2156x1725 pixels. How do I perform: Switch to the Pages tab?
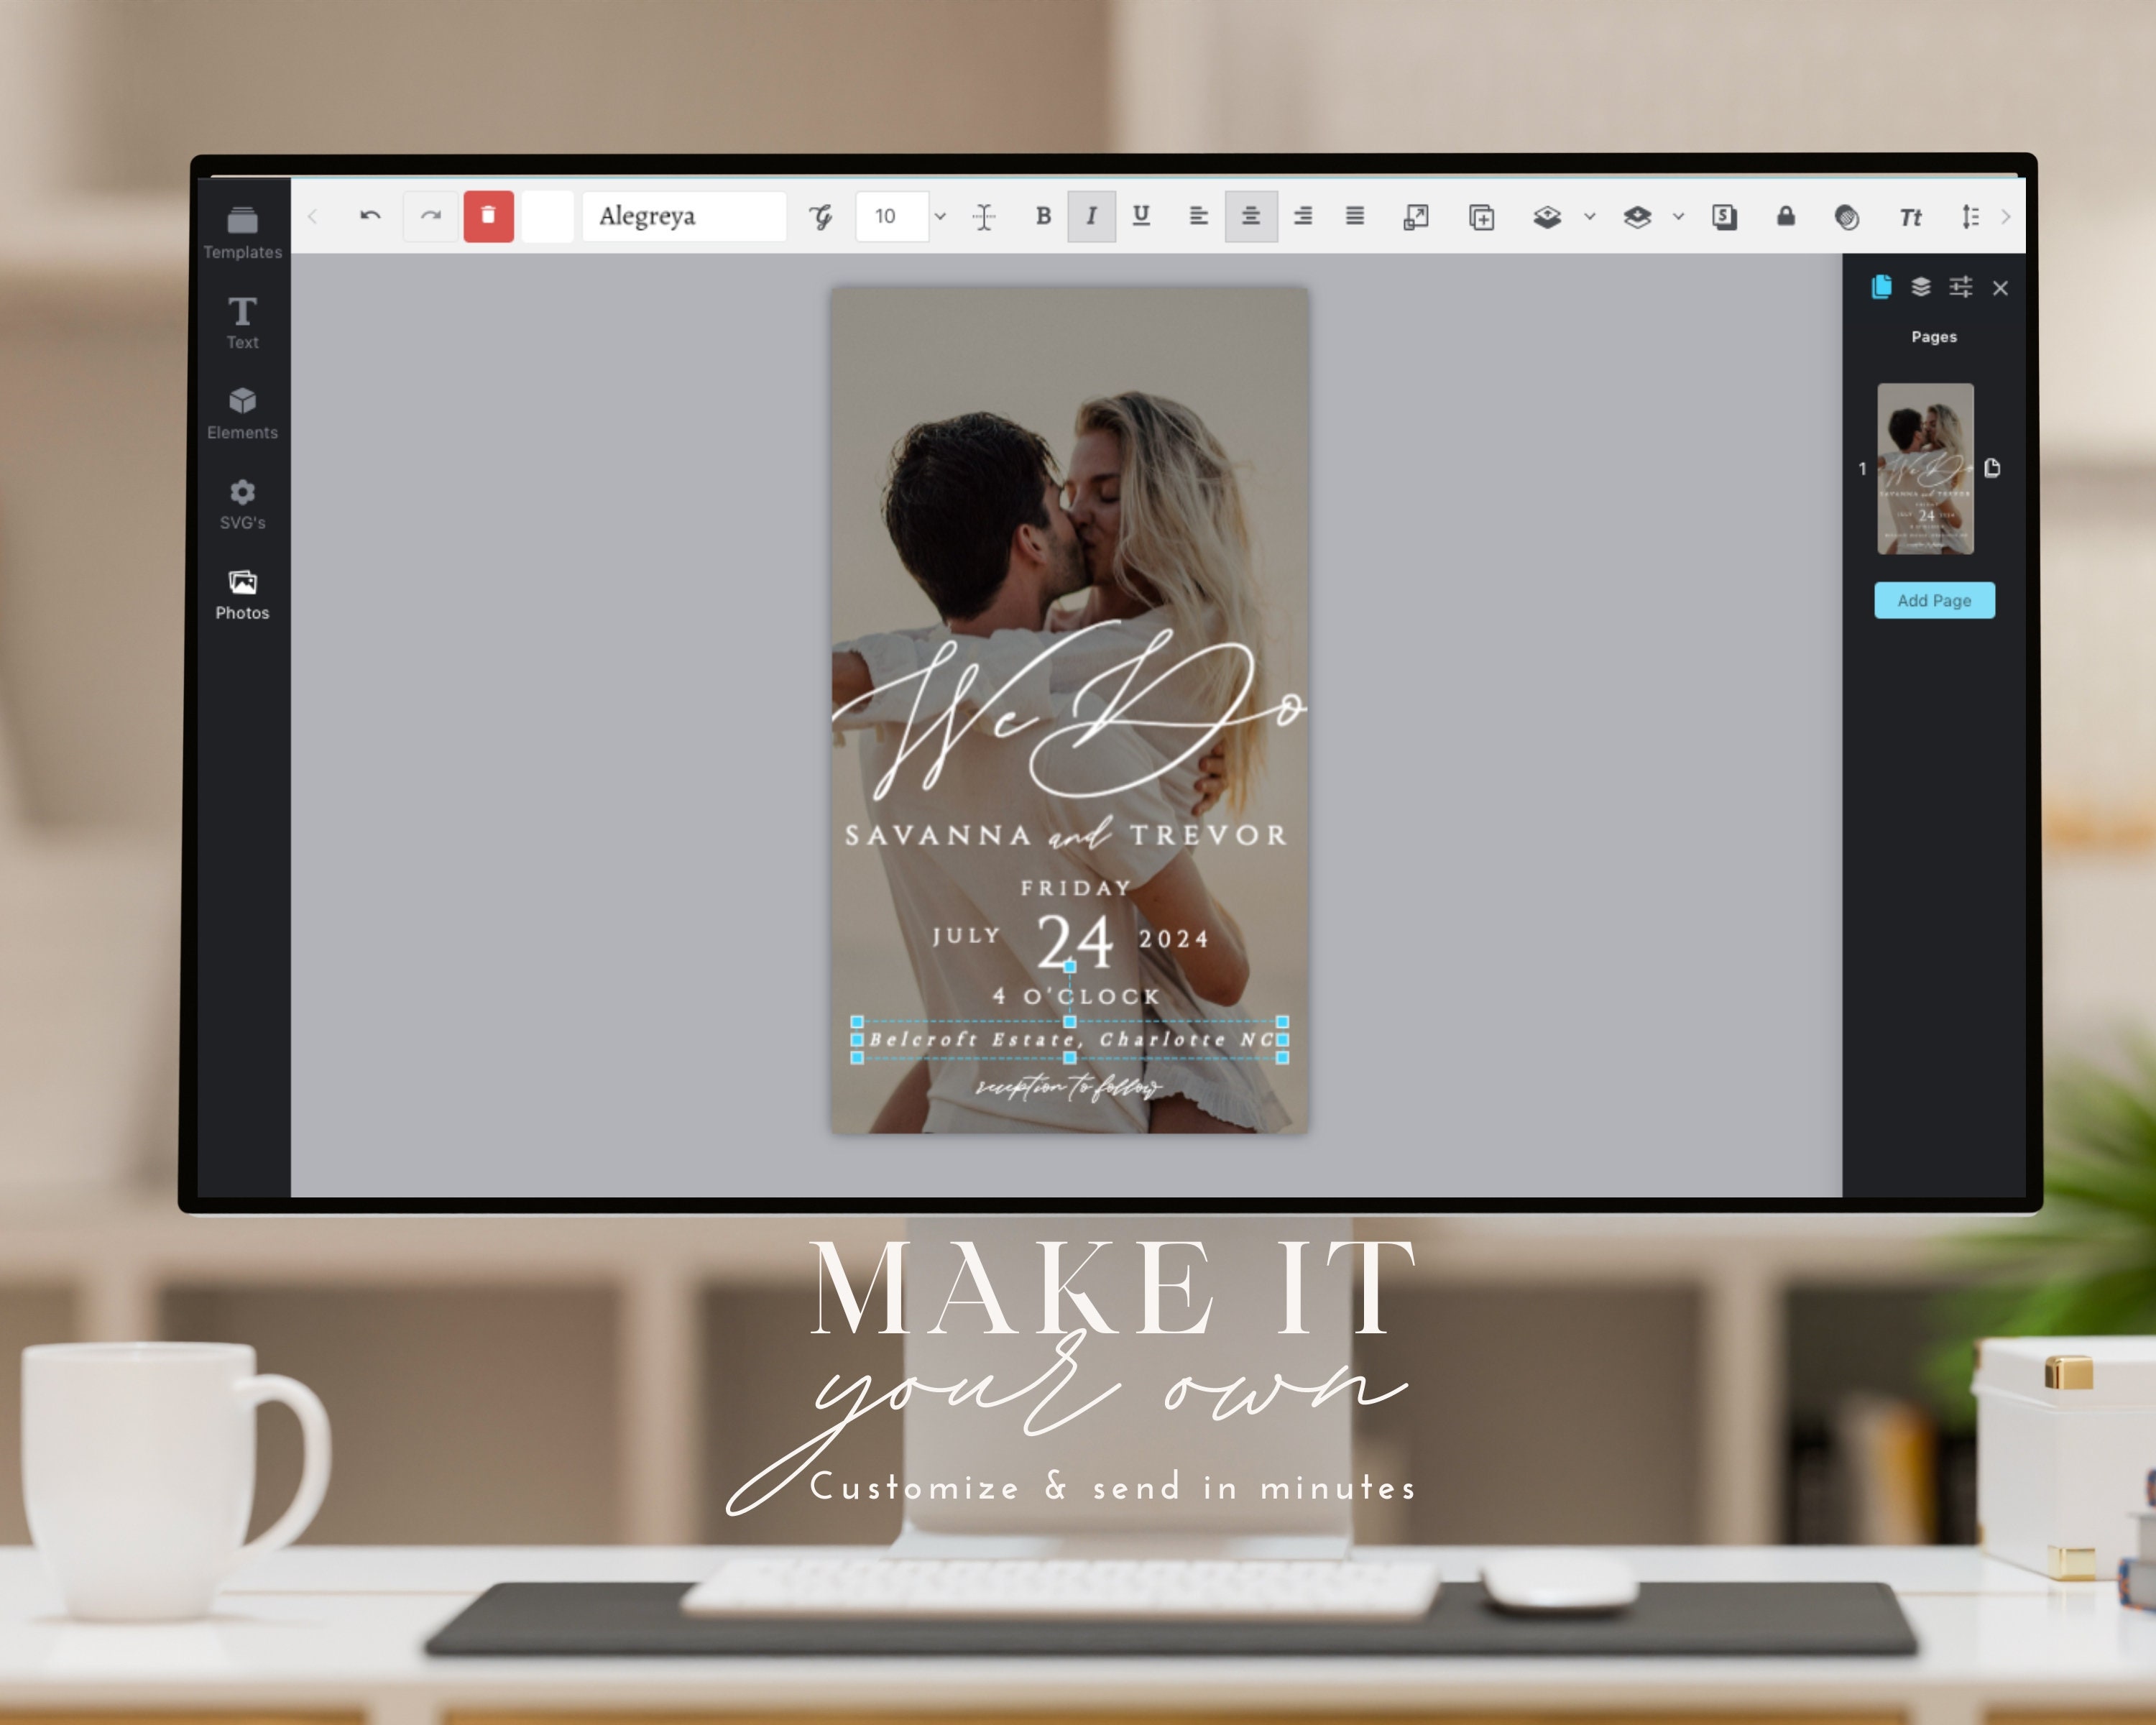(1881, 287)
